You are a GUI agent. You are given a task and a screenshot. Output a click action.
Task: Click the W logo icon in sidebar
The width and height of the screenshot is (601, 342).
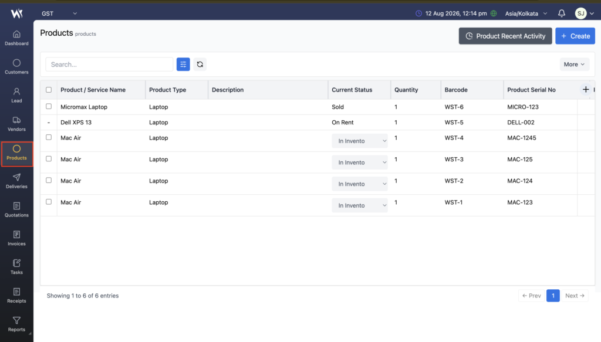point(16,13)
